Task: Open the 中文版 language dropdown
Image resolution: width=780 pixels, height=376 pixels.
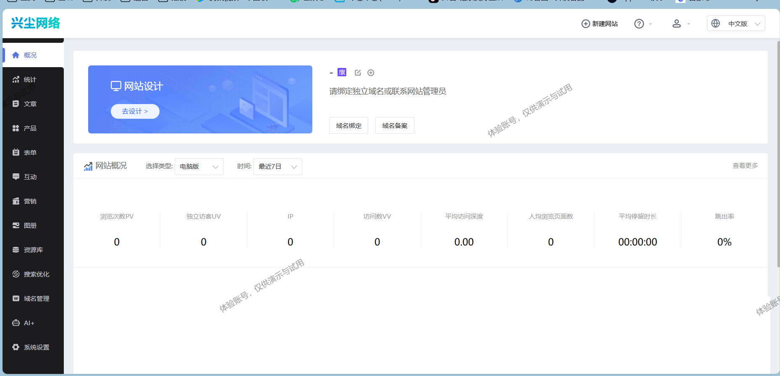Action: 736,23
